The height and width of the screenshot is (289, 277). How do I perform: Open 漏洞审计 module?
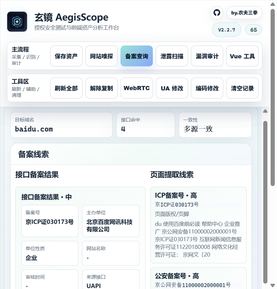tap(207, 56)
